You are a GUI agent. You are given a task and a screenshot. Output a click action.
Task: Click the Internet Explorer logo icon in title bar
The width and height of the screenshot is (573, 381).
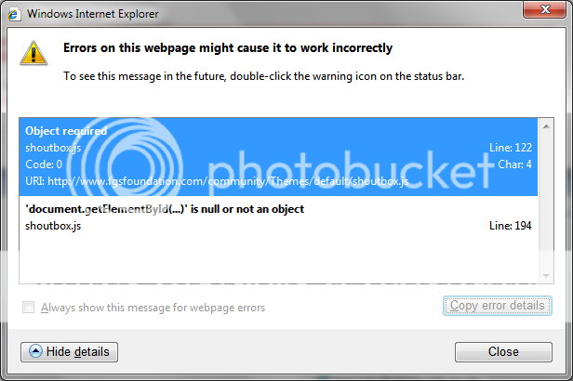point(14,14)
